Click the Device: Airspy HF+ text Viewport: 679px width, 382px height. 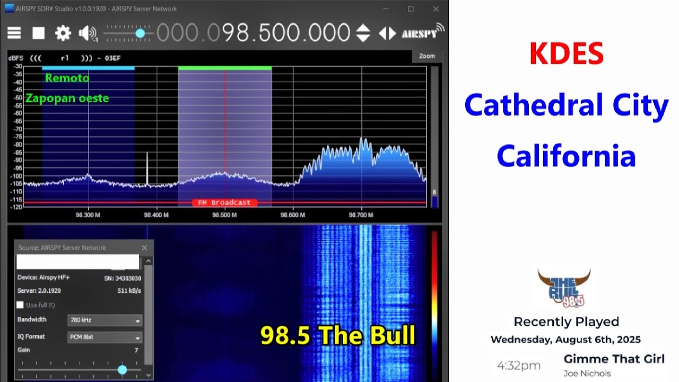(x=43, y=277)
